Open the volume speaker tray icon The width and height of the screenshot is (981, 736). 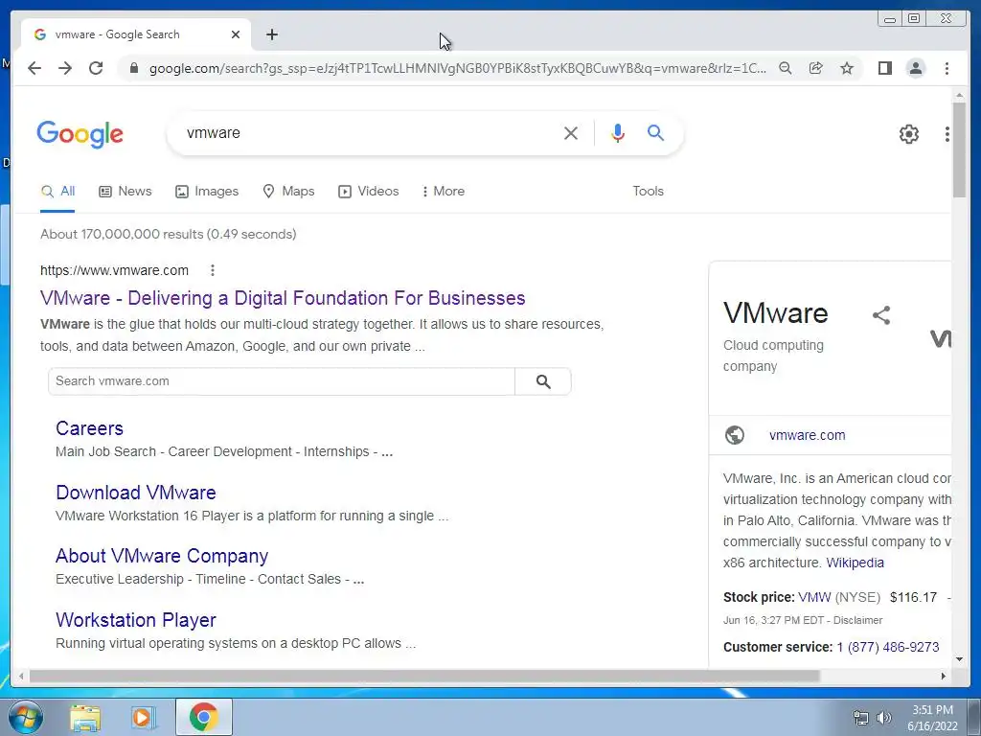884,718
